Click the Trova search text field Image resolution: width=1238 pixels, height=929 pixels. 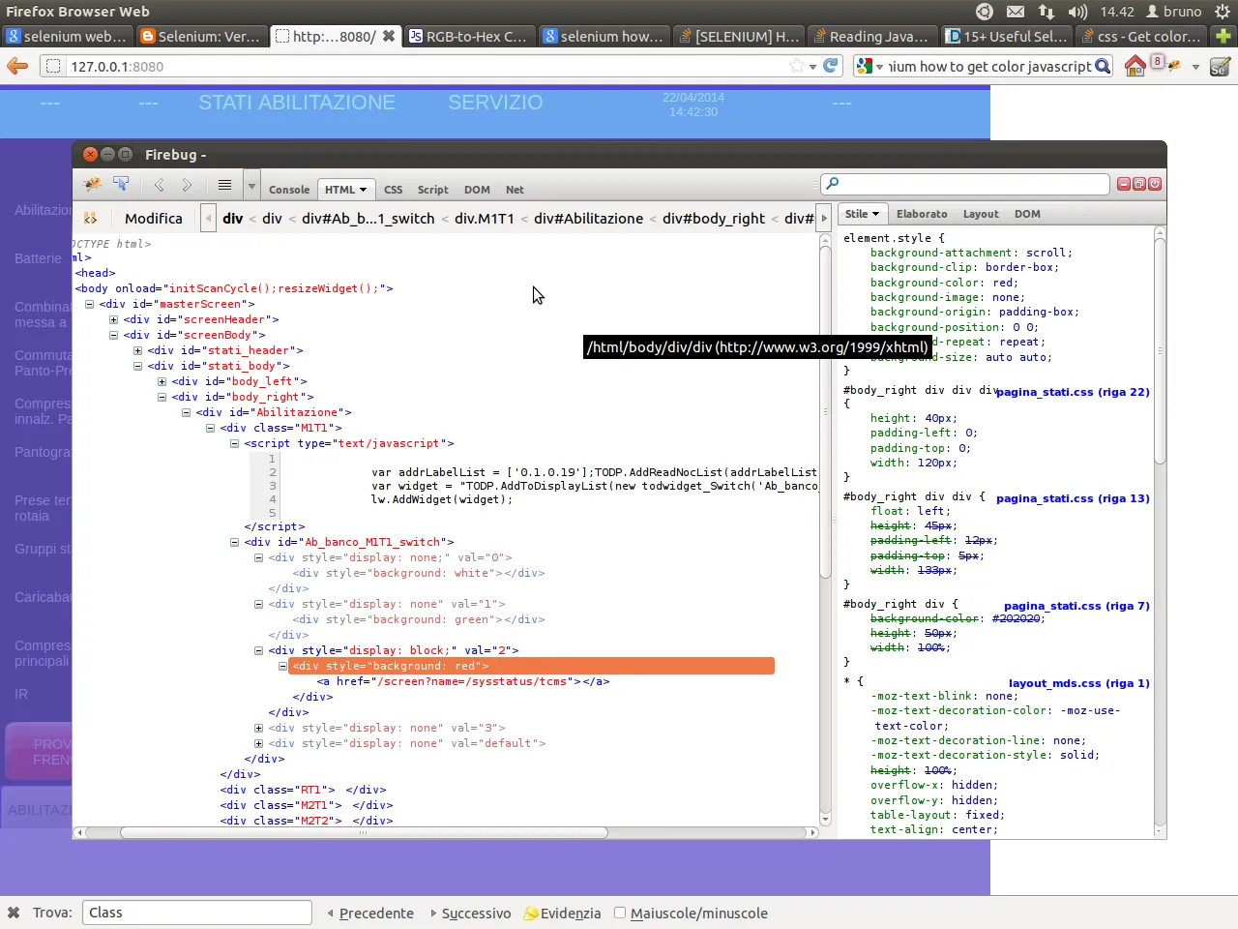click(x=196, y=913)
